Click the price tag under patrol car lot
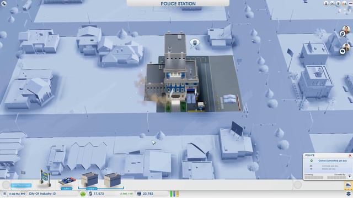Screen dimensions: 353x198 (x=67, y=188)
